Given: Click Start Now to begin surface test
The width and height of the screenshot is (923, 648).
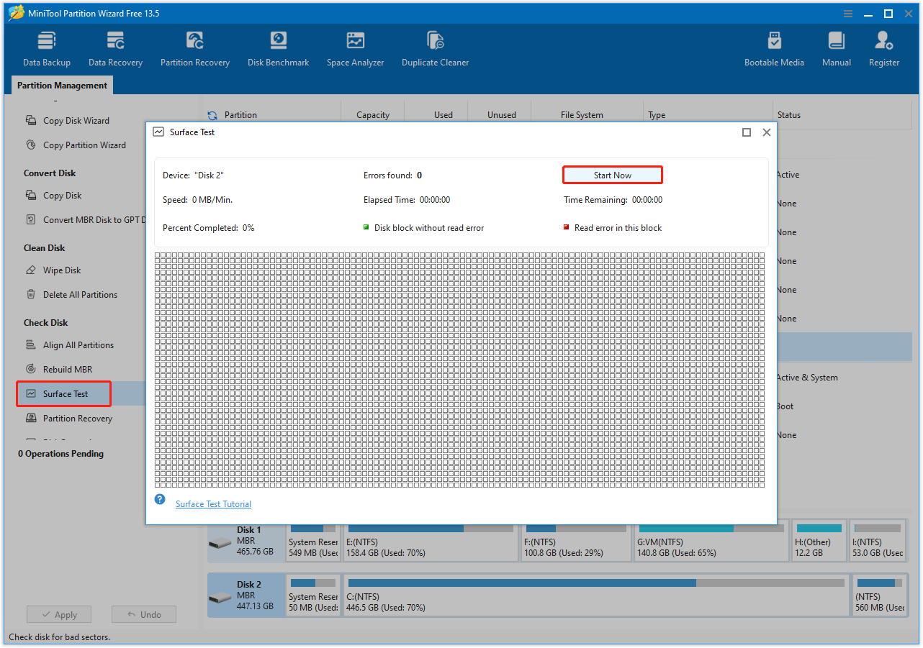Looking at the screenshot, I should 612,174.
